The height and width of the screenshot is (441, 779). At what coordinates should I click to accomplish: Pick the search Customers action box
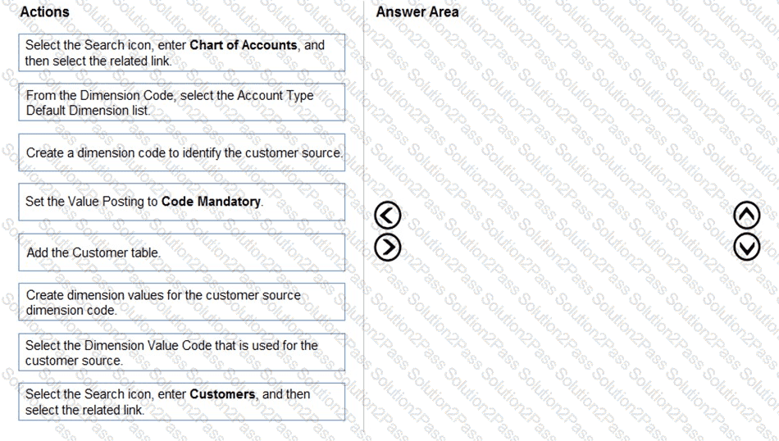point(182,402)
